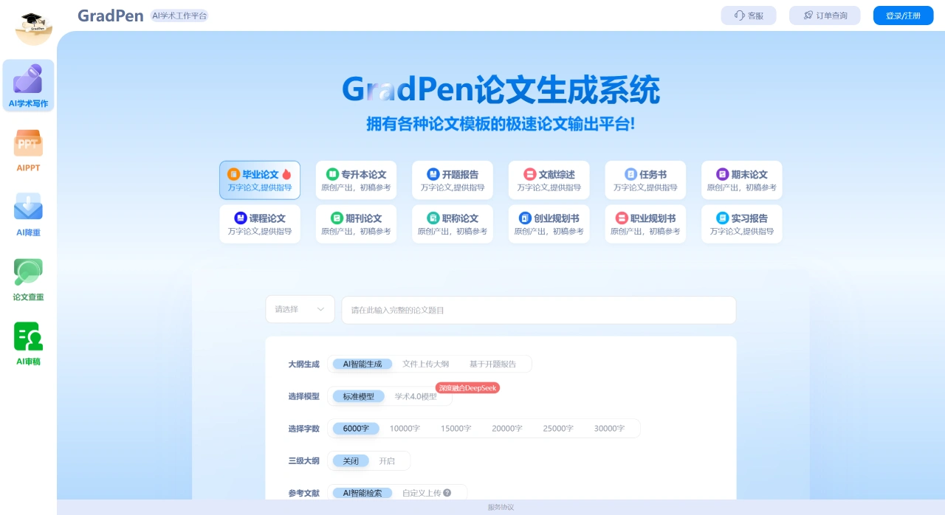Click the AI学术工作平台 label
945x515 pixels.
coord(179,15)
